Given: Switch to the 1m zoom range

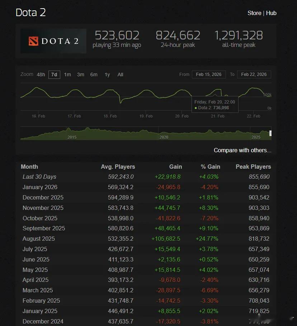Looking at the screenshot, I should click(x=67, y=75).
